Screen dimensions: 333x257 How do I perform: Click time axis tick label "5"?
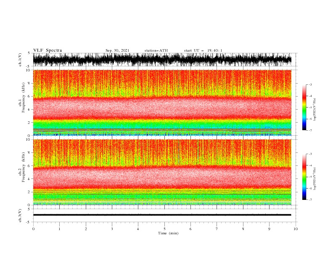pos(164,229)
